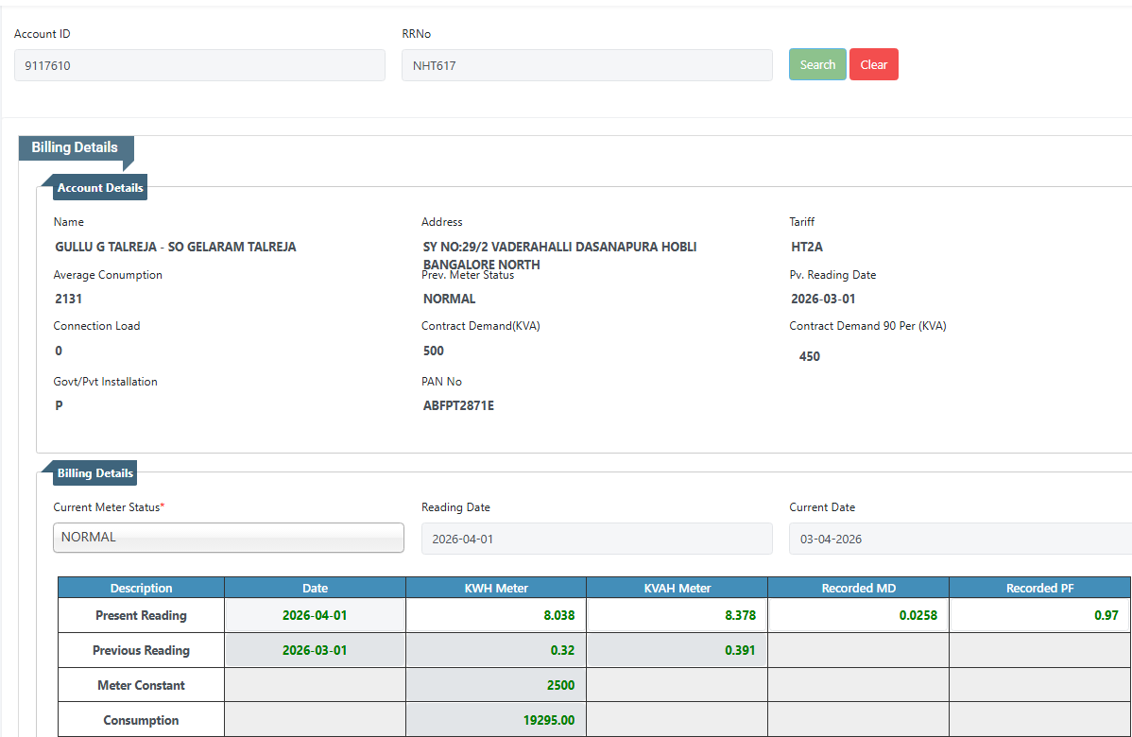Edit the Present Reading KWH Meter value
The height and width of the screenshot is (737, 1132).
click(496, 615)
